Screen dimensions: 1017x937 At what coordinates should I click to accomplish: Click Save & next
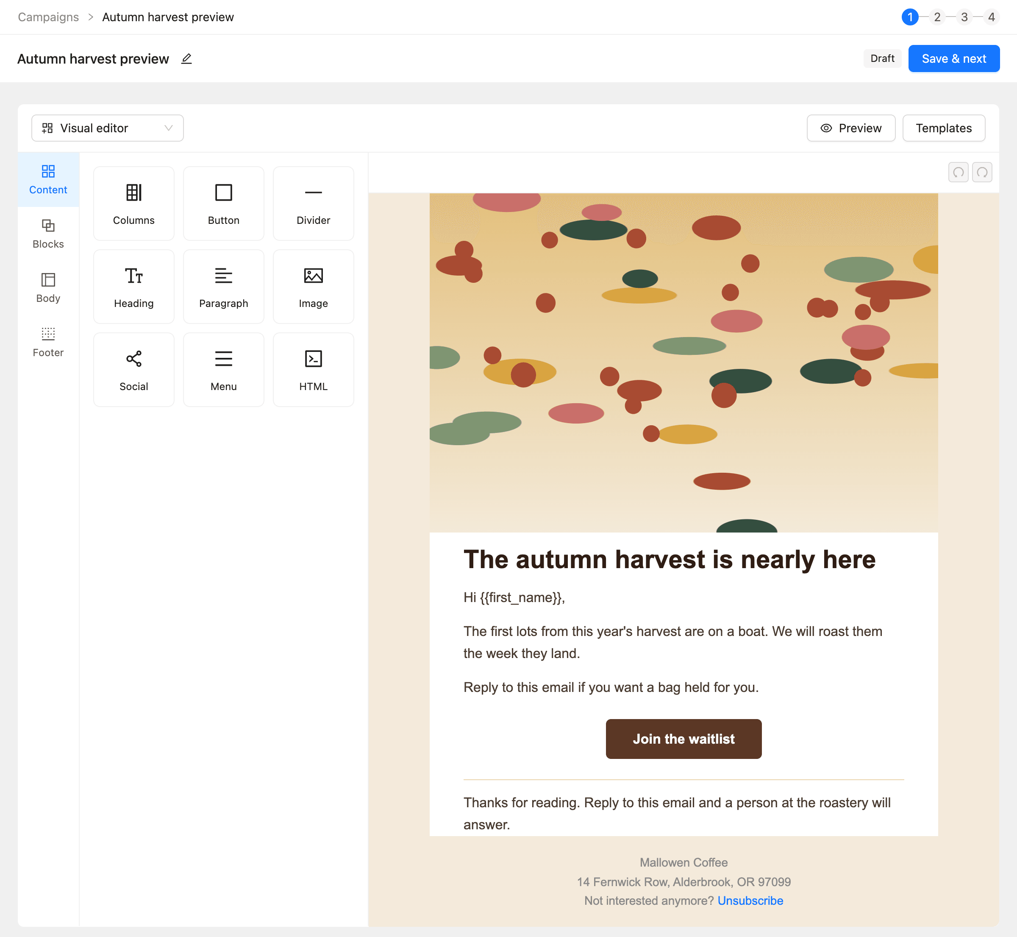click(954, 59)
